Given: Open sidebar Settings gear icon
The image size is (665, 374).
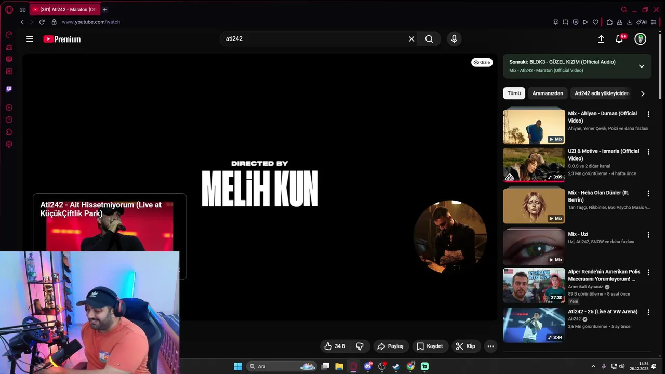Looking at the screenshot, I should pos(9,144).
